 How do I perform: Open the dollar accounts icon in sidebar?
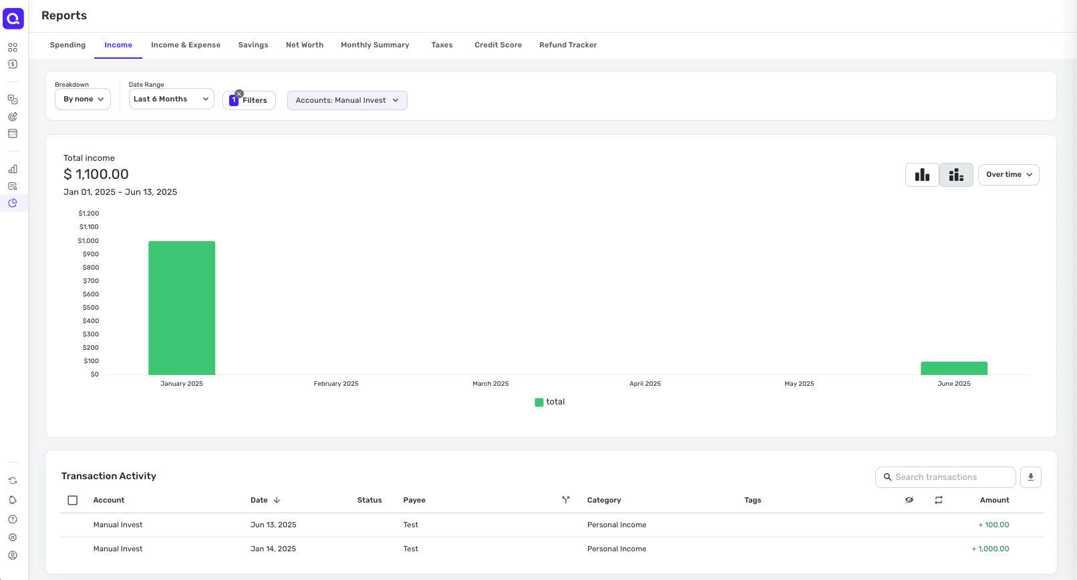click(13, 64)
